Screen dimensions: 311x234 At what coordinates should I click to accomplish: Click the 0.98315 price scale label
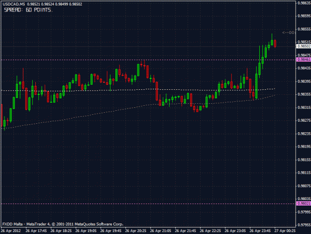(x=304, y=107)
